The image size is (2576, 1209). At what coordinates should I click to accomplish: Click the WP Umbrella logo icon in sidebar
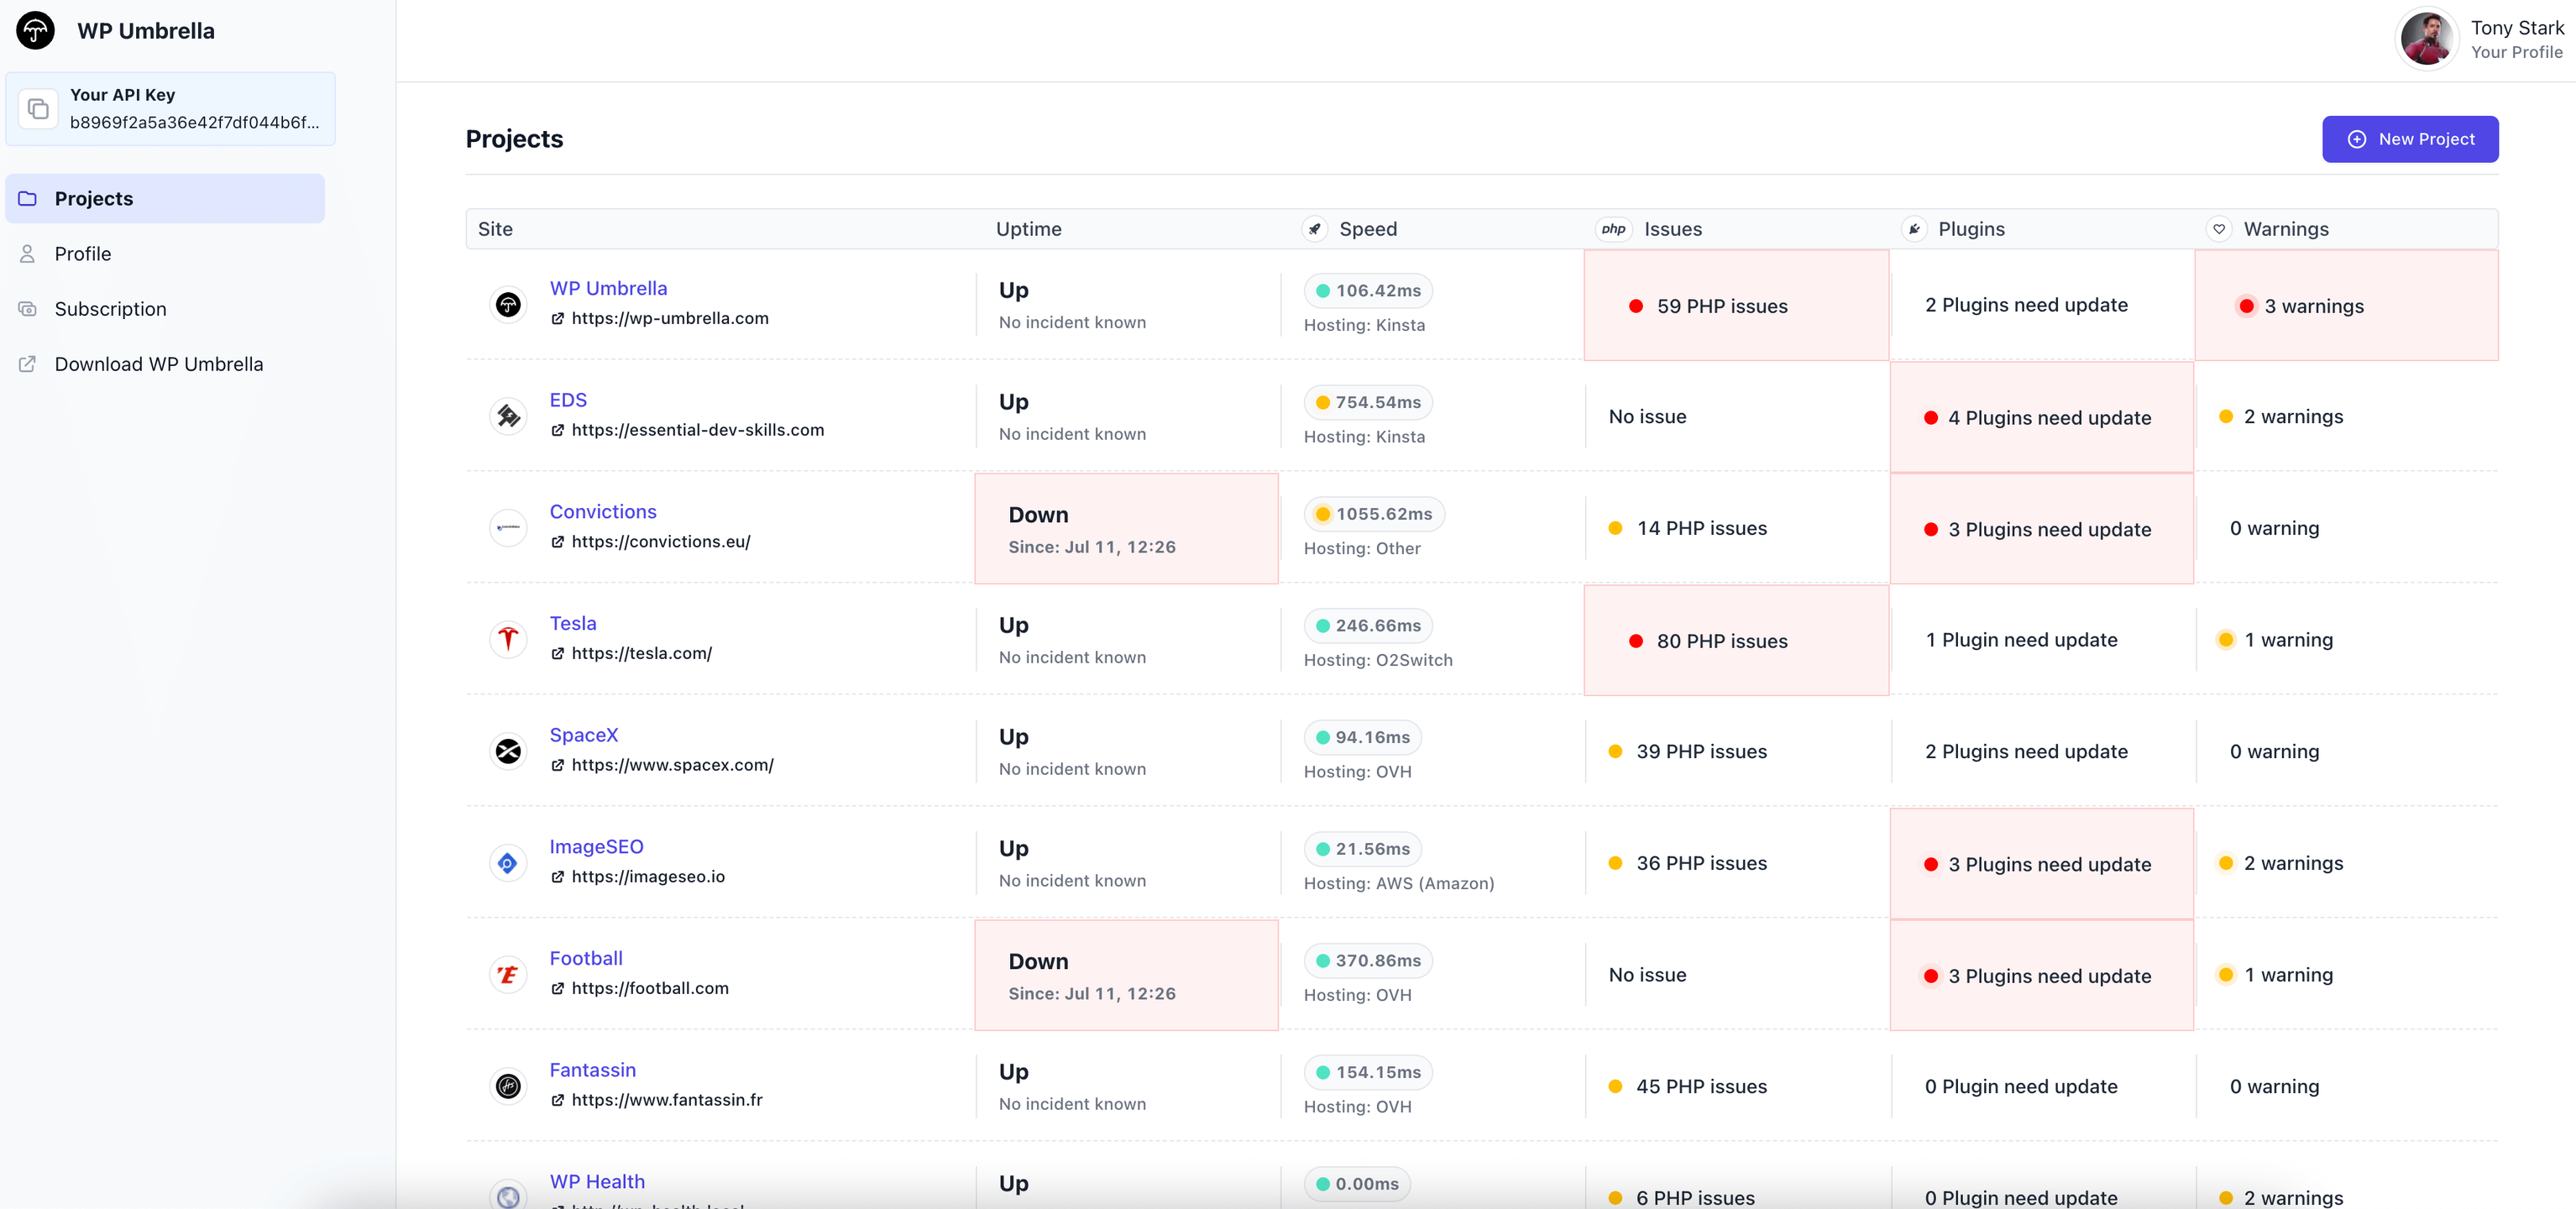[36, 30]
